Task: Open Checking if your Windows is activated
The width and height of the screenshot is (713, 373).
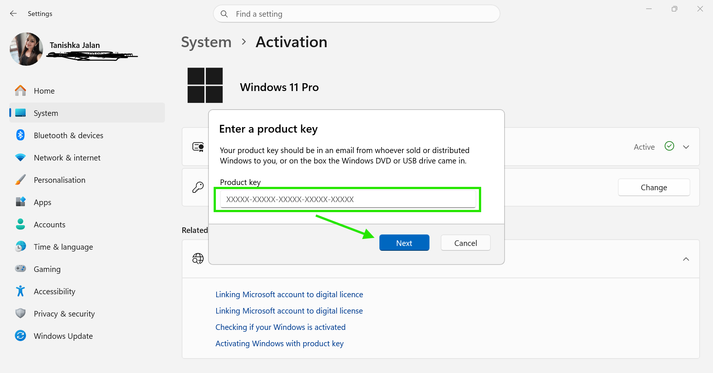Action: pyautogui.click(x=281, y=327)
